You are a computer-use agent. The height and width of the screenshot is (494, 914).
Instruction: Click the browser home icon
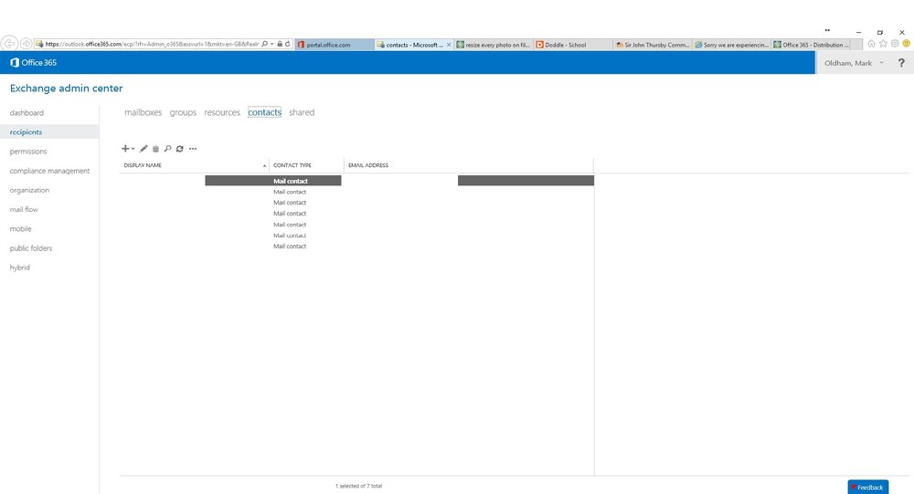(x=871, y=44)
